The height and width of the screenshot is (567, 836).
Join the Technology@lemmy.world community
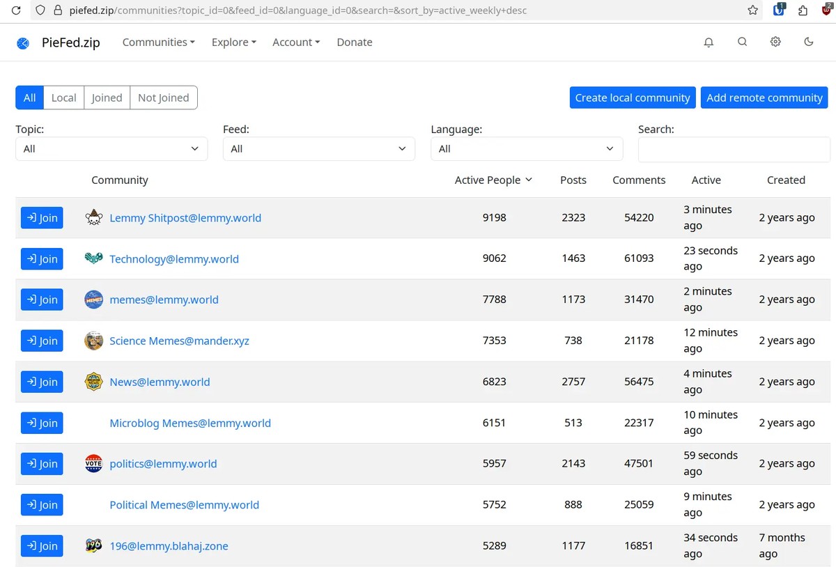coord(42,258)
